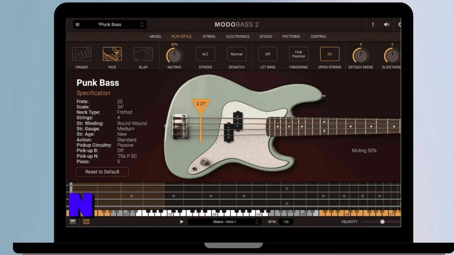
Task: Open the settings gear icon
Action: coord(399,25)
